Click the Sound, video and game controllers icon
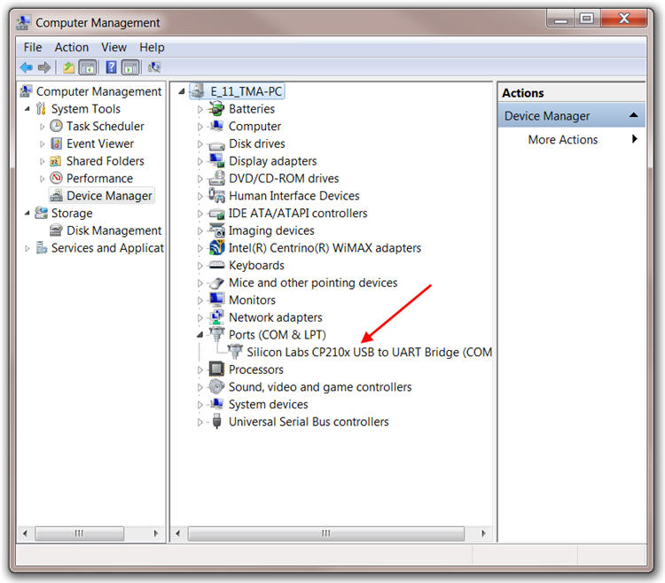This screenshot has height=583, width=665. pos(216,386)
